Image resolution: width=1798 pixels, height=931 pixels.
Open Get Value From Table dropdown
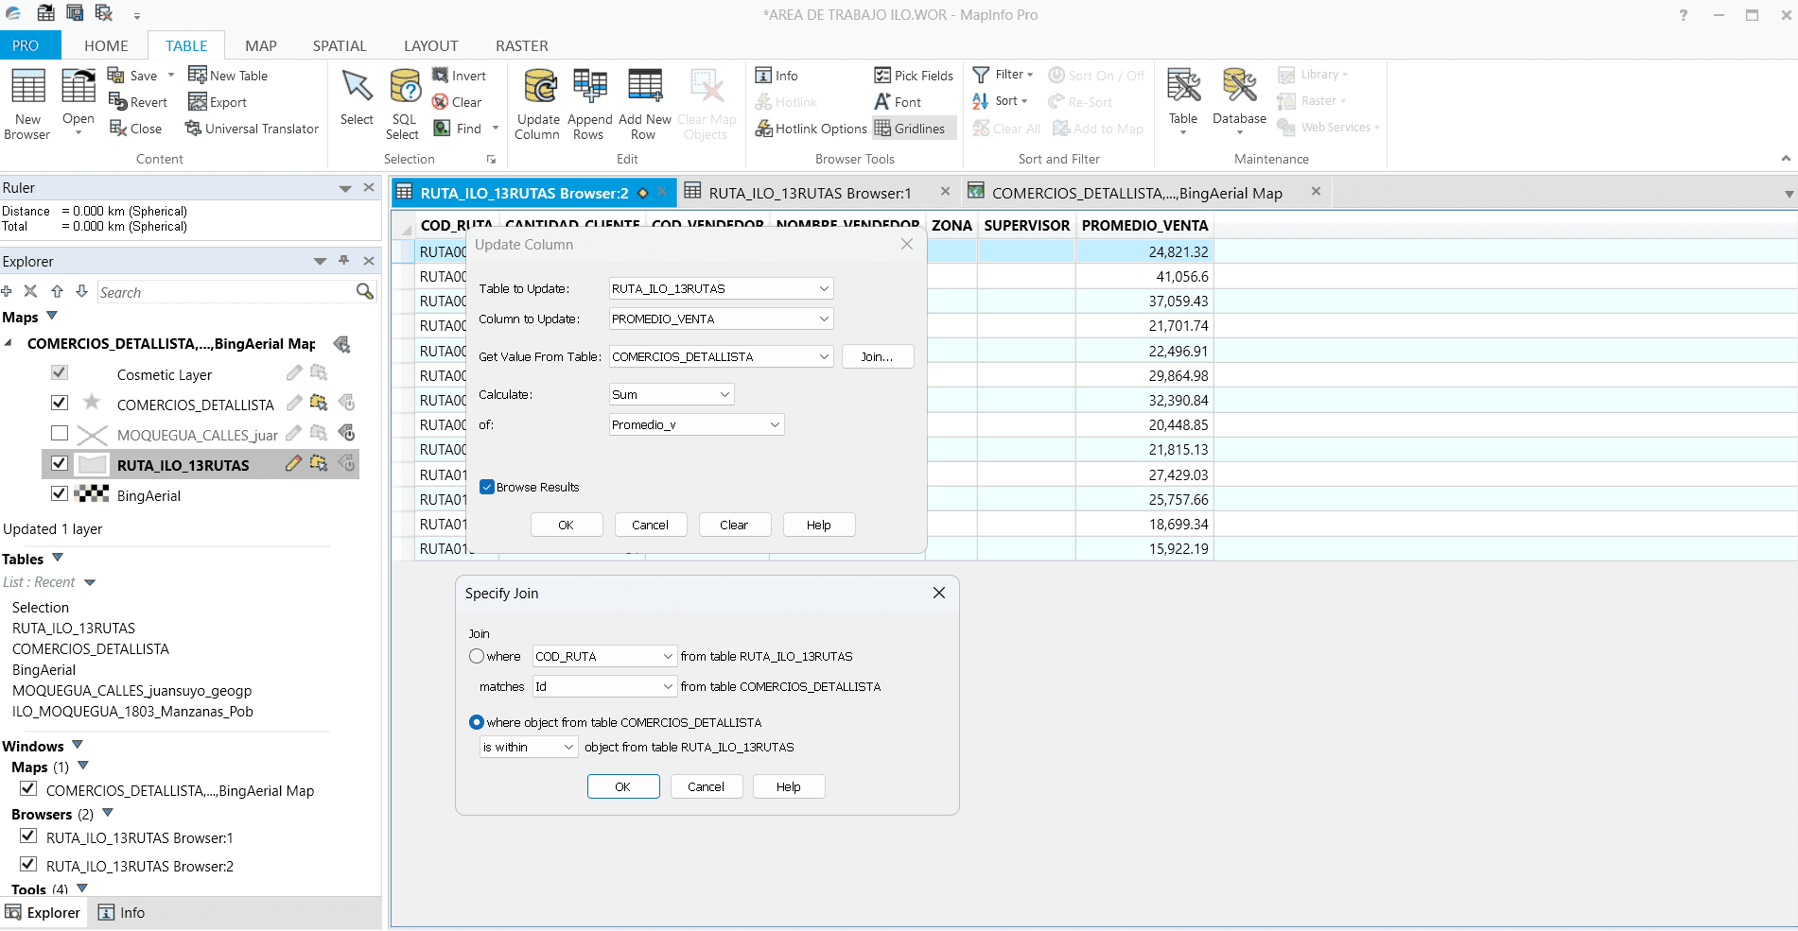(721, 356)
